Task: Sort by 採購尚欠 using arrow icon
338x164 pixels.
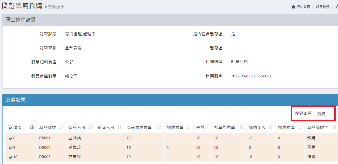Action: click(271, 127)
